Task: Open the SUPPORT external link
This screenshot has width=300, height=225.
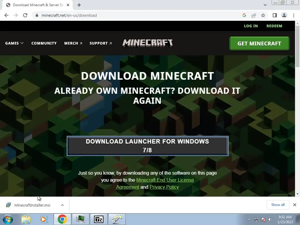Action: click(x=101, y=43)
